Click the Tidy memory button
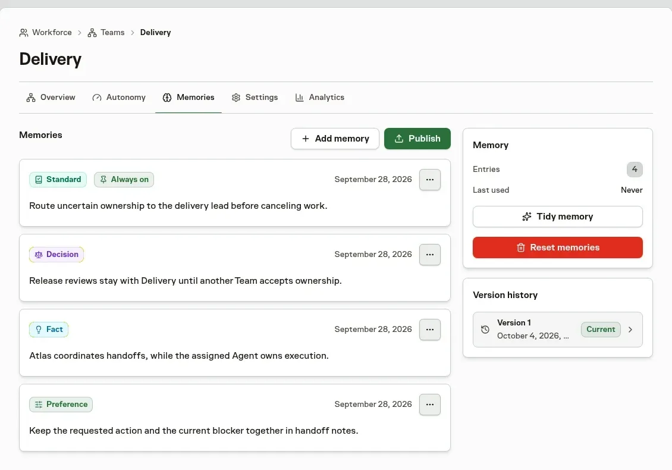The width and height of the screenshot is (672, 470). click(558, 217)
